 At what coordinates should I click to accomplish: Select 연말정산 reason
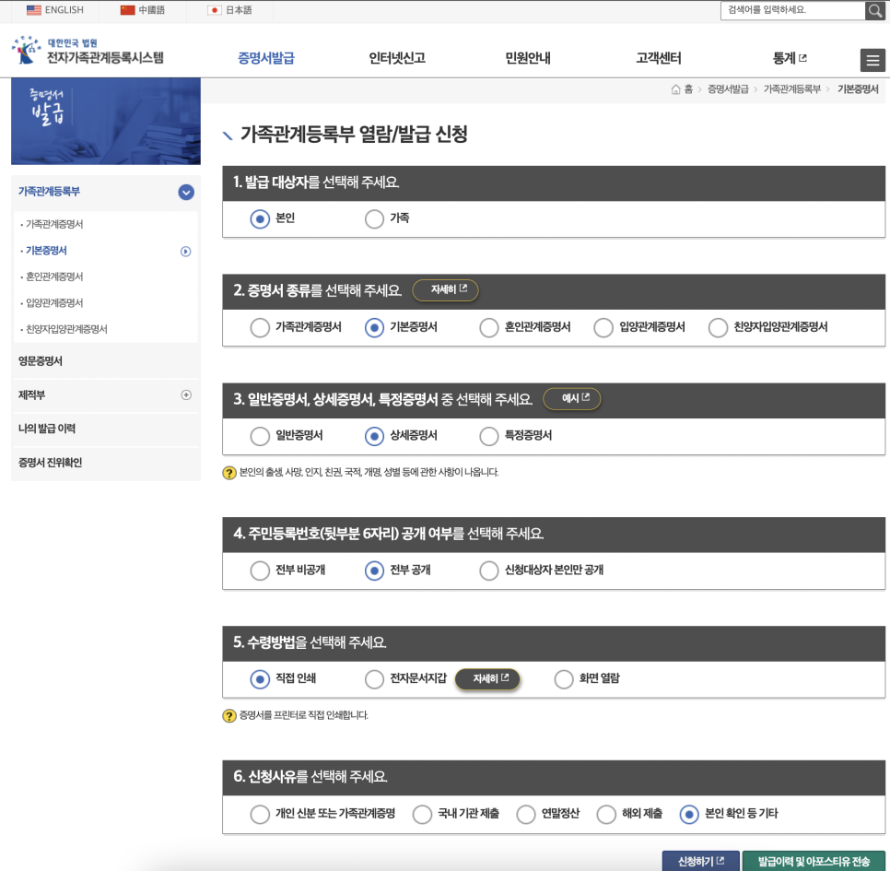point(526,814)
